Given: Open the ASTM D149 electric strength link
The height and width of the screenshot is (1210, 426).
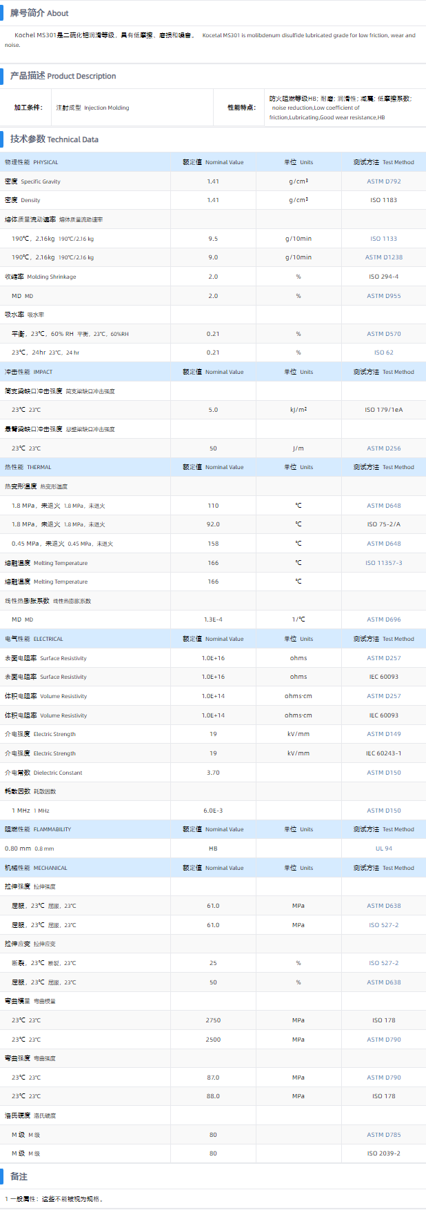Looking at the screenshot, I should pos(383,734).
